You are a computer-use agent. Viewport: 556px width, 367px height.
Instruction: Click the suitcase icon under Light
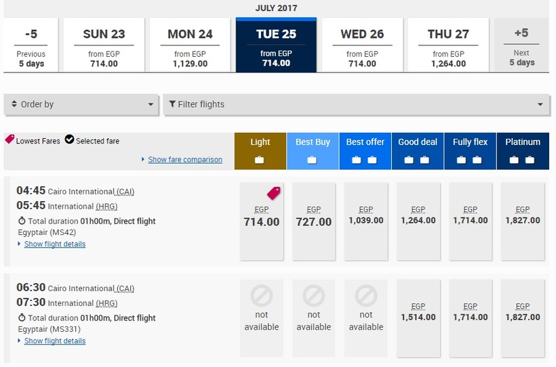click(260, 160)
